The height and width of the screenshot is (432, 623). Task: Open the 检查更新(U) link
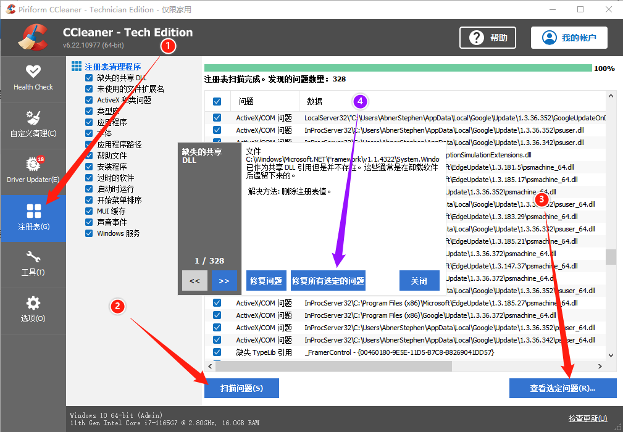[x=588, y=418]
